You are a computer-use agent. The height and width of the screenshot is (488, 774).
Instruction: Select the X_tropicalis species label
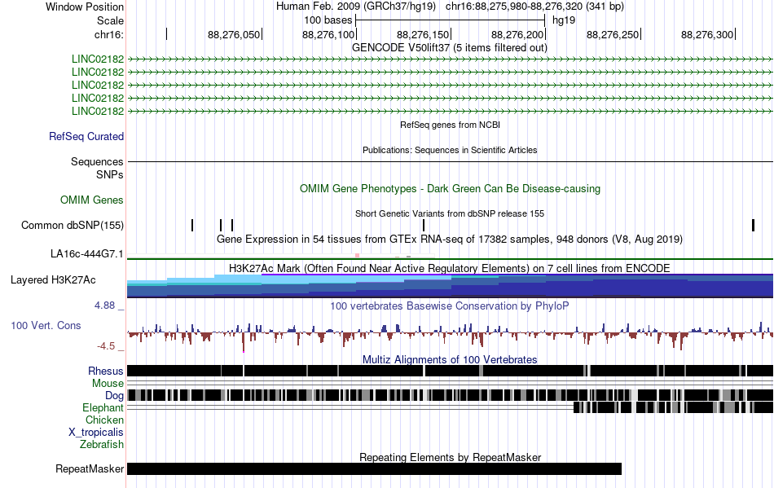(x=96, y=433)
